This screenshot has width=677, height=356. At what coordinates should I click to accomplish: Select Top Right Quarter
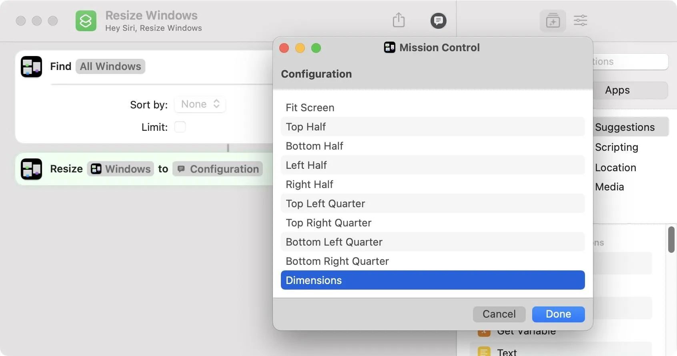[433, 222]
